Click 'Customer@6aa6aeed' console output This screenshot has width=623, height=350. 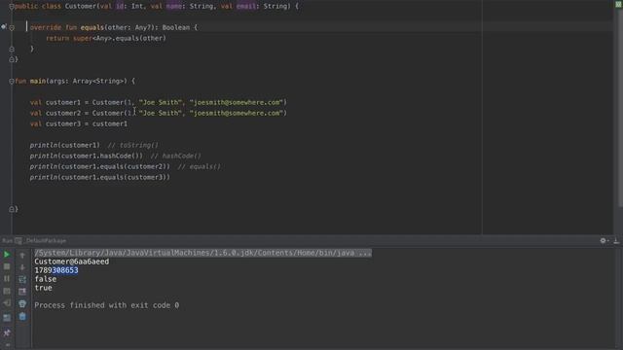[x=71, y=262]
